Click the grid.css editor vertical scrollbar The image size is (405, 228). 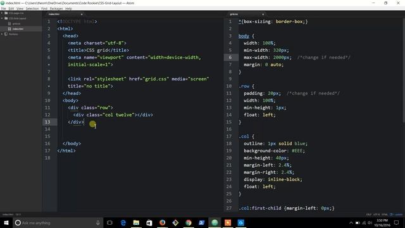404,70
